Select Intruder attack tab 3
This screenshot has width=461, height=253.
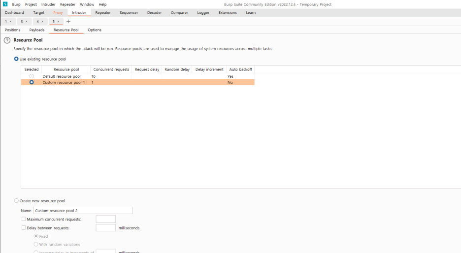point(22,22)
